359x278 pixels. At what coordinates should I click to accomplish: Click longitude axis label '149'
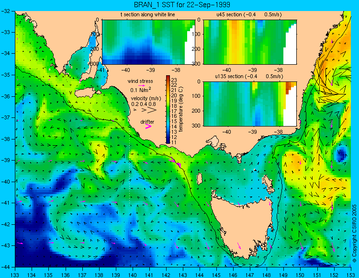(284, 275)
